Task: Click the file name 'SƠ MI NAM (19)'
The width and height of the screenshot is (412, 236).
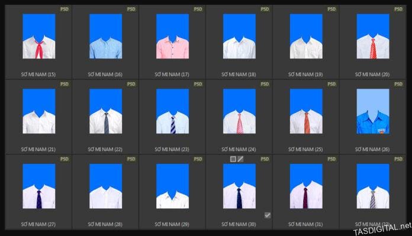Action: pyautogui.click(x=305, y=74)
